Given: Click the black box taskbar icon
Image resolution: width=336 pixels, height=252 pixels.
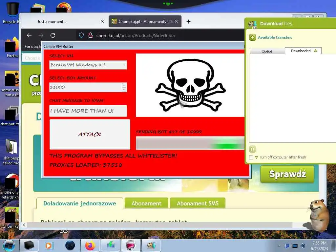Looking at the screenshot, I should [29, 245].
